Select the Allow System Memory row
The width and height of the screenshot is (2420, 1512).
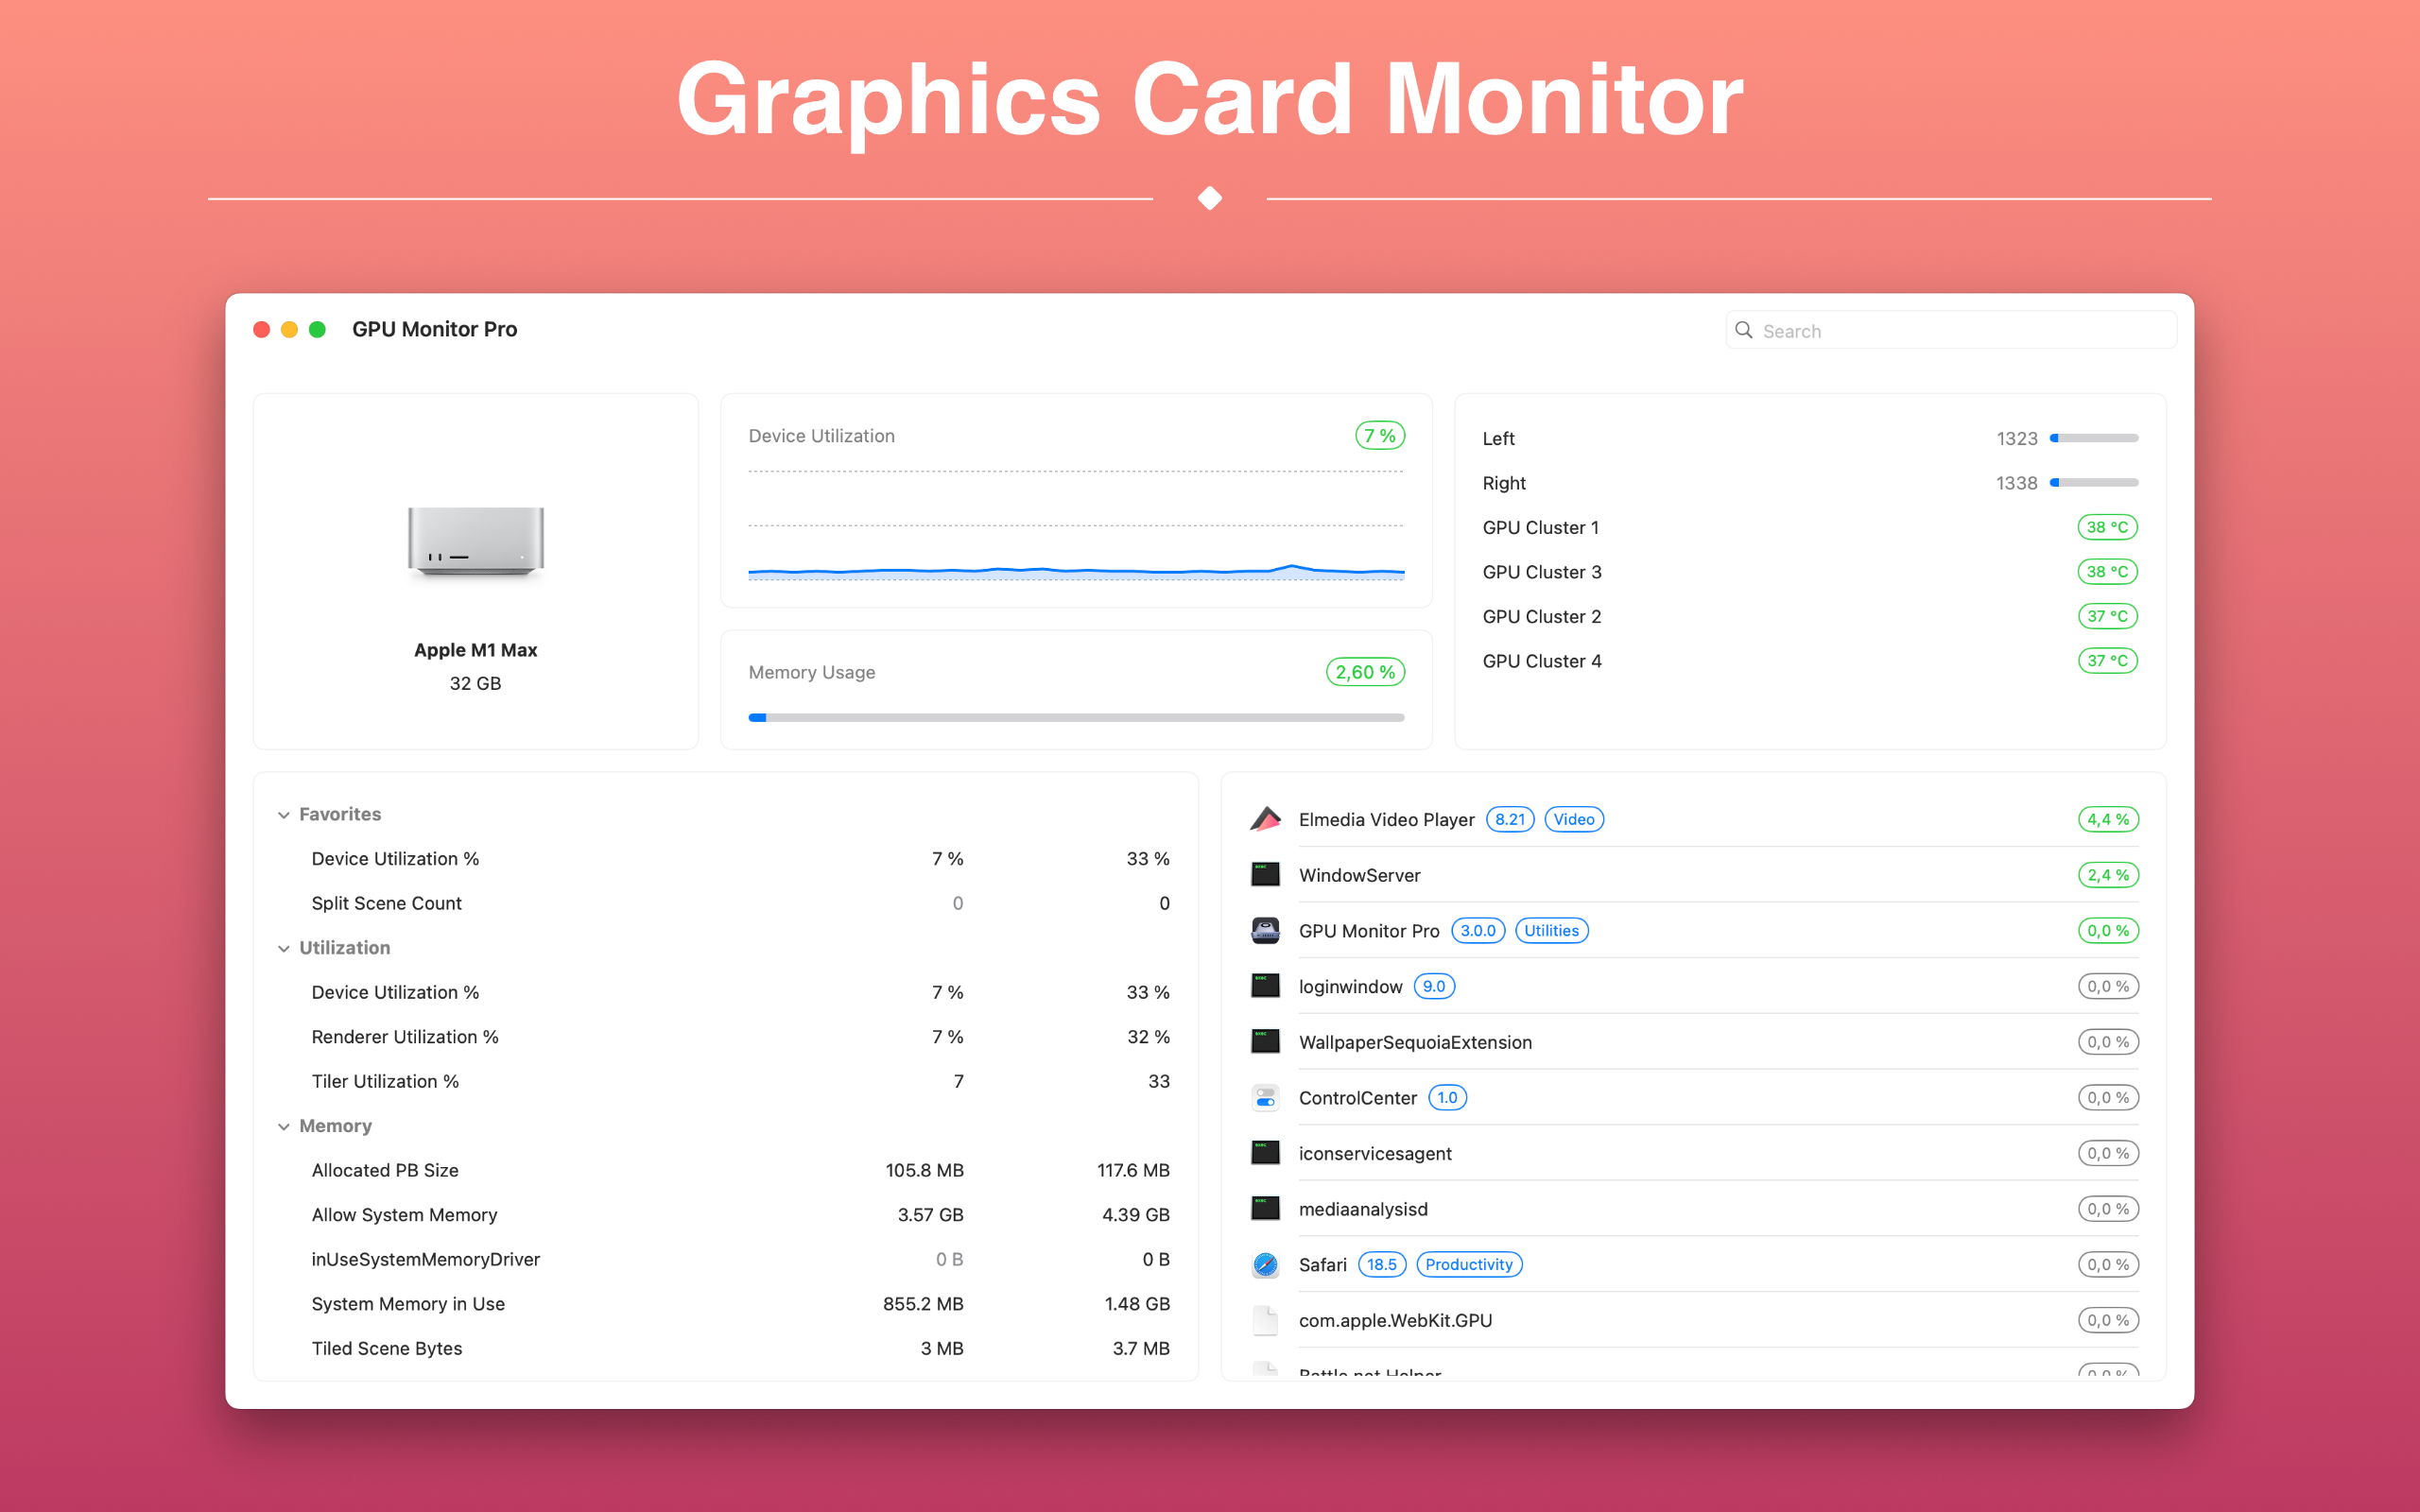pyautogui.click(x=726, y=1215)
